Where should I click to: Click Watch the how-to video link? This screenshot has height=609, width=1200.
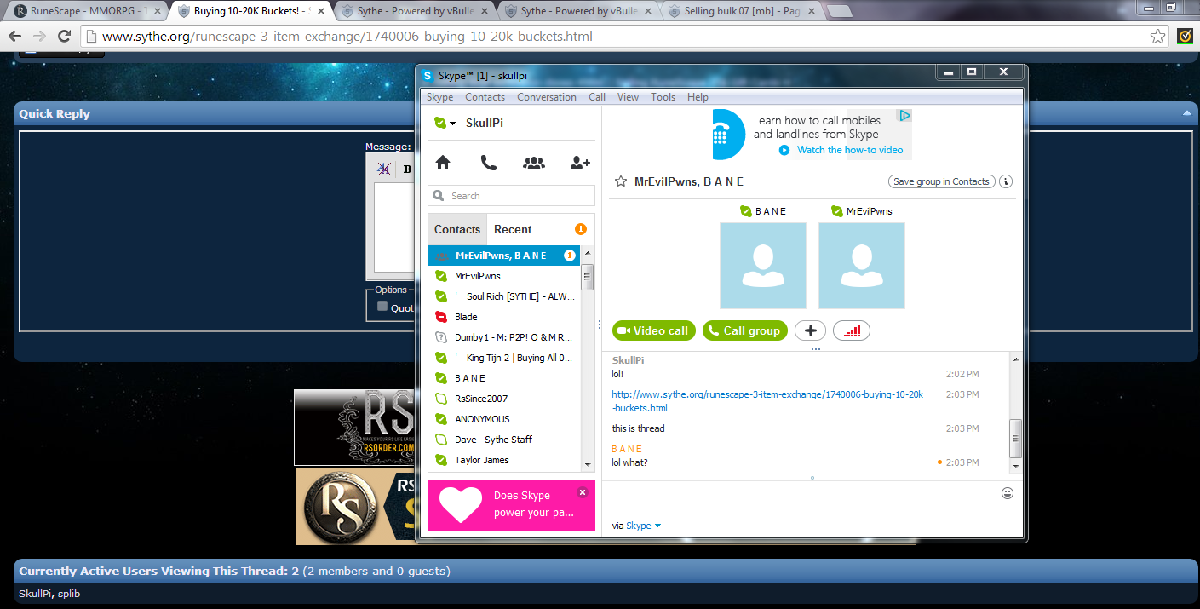(850, 150)
